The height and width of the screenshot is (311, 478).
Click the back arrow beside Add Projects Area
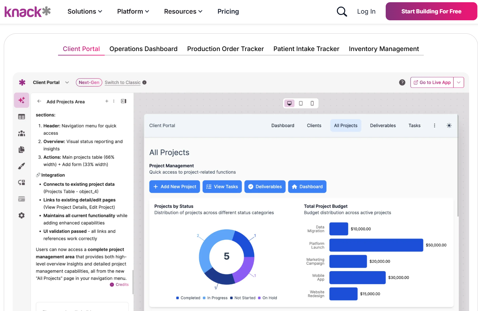[39, 101]
